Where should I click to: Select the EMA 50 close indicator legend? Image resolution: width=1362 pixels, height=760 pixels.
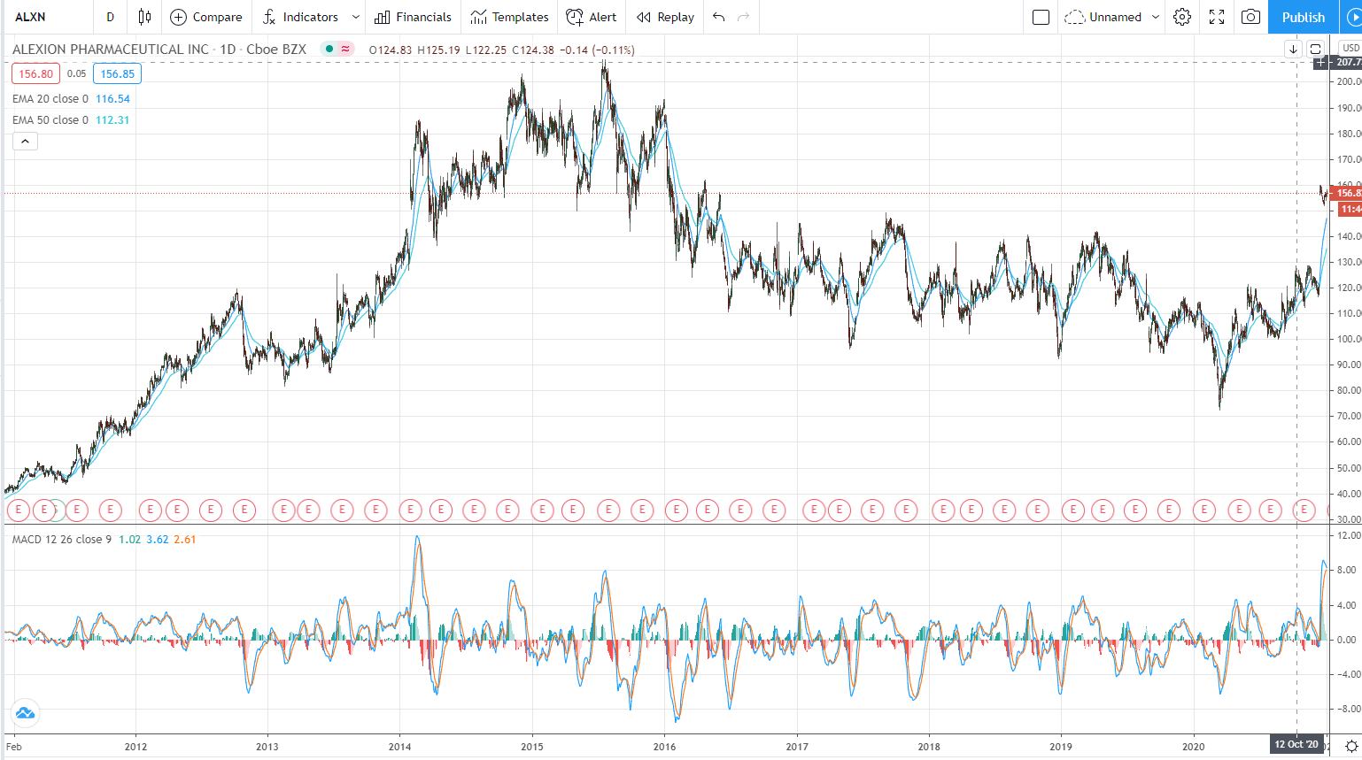[50, 120]
